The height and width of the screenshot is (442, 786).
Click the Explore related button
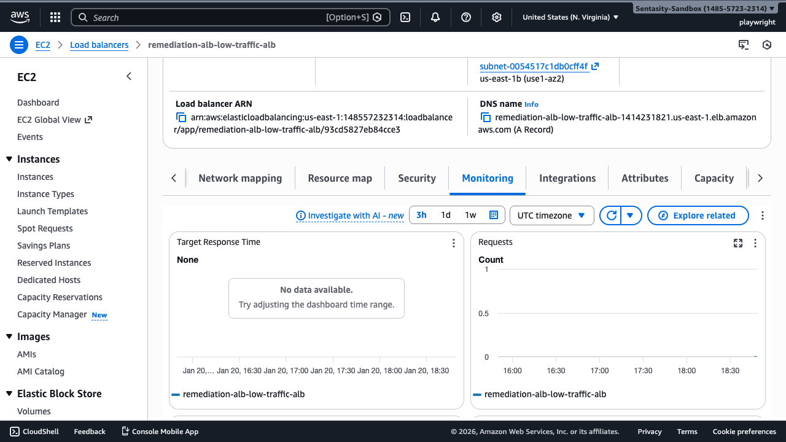point(698,215)
